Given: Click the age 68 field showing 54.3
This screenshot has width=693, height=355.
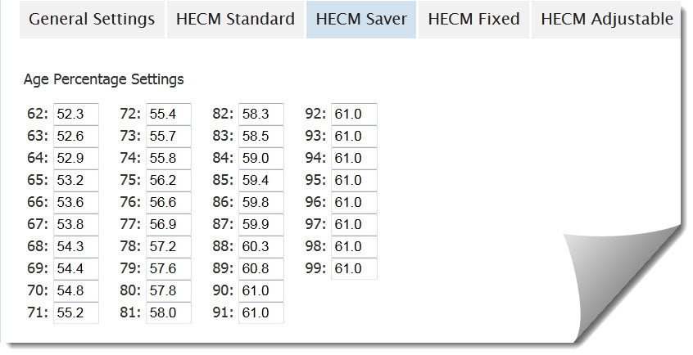Looking at the screenshot, I should pyautogui.click(x=76, y=247).
